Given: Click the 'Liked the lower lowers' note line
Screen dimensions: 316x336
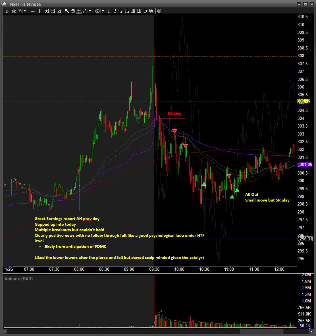Looking at the screenshot, I should point(119,258).
